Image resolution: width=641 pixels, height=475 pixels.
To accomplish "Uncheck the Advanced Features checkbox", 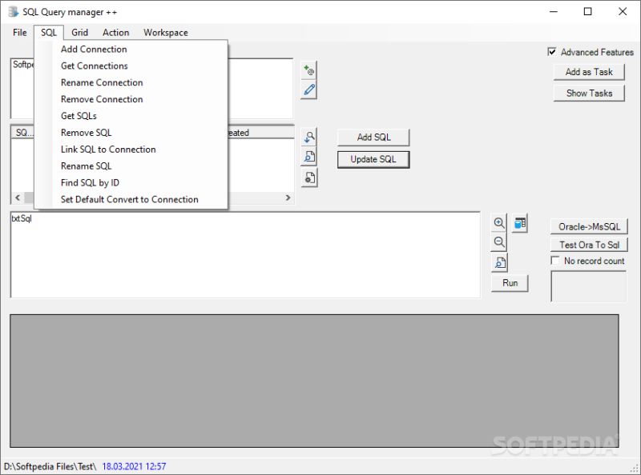I will point(551,51).
